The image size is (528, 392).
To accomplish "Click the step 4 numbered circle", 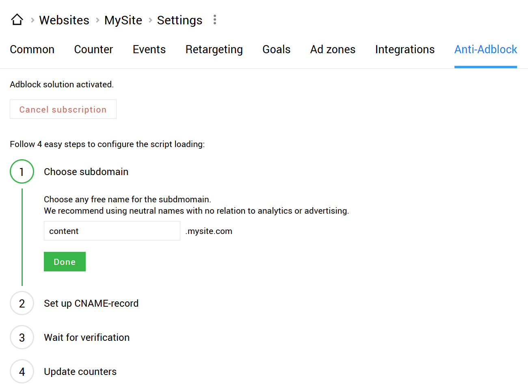I will coord(22,371).
